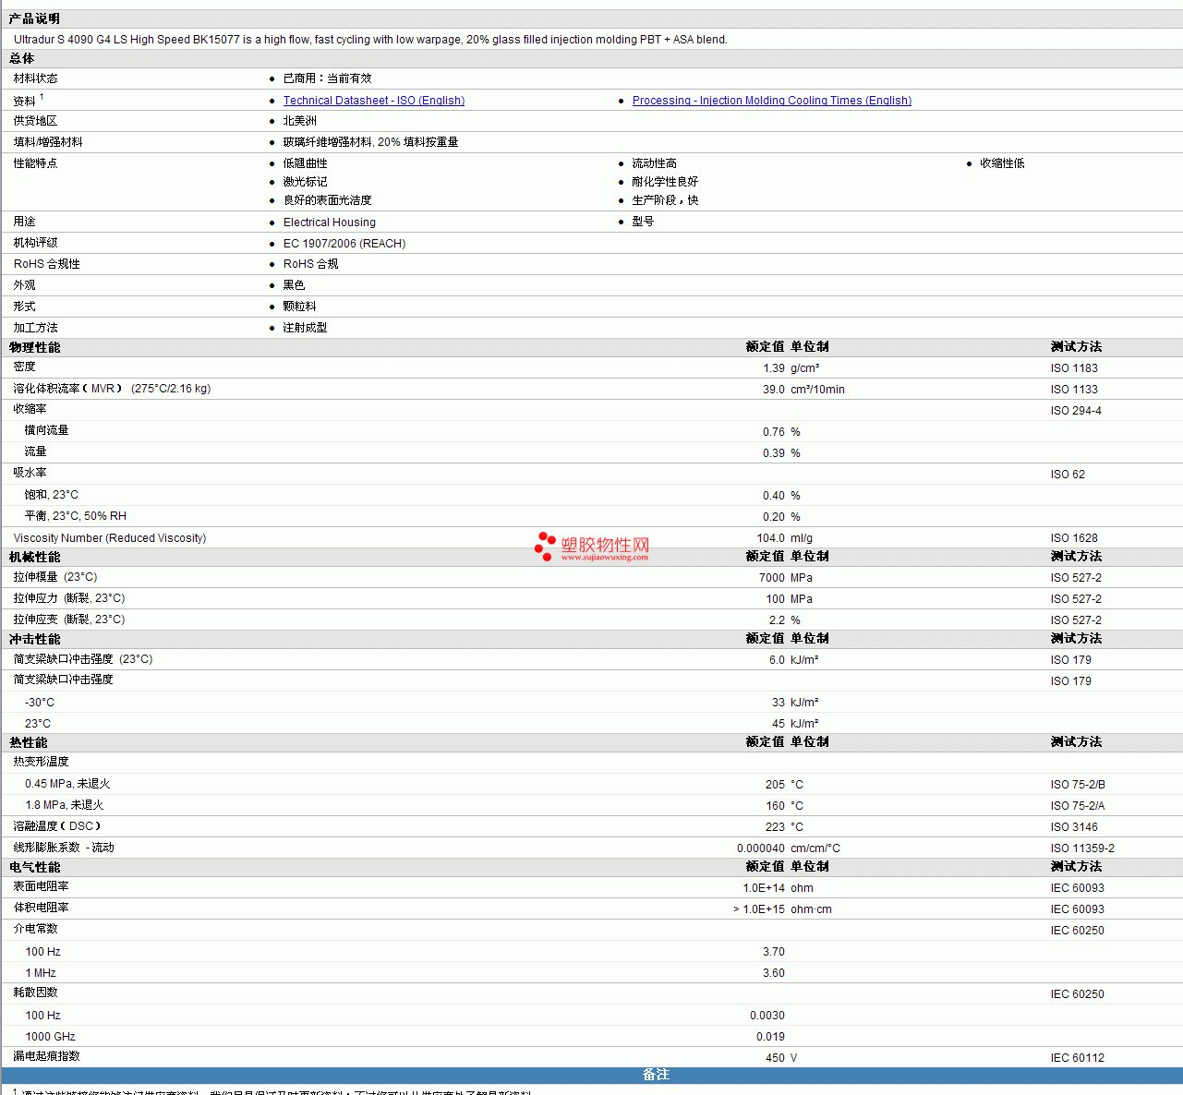The image size is (1183, 1095).
Task: Click the 冲击性能 section header
Action: pos(35,639)
